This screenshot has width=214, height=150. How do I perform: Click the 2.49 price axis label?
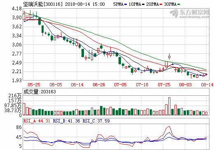[x=17, y=63]
